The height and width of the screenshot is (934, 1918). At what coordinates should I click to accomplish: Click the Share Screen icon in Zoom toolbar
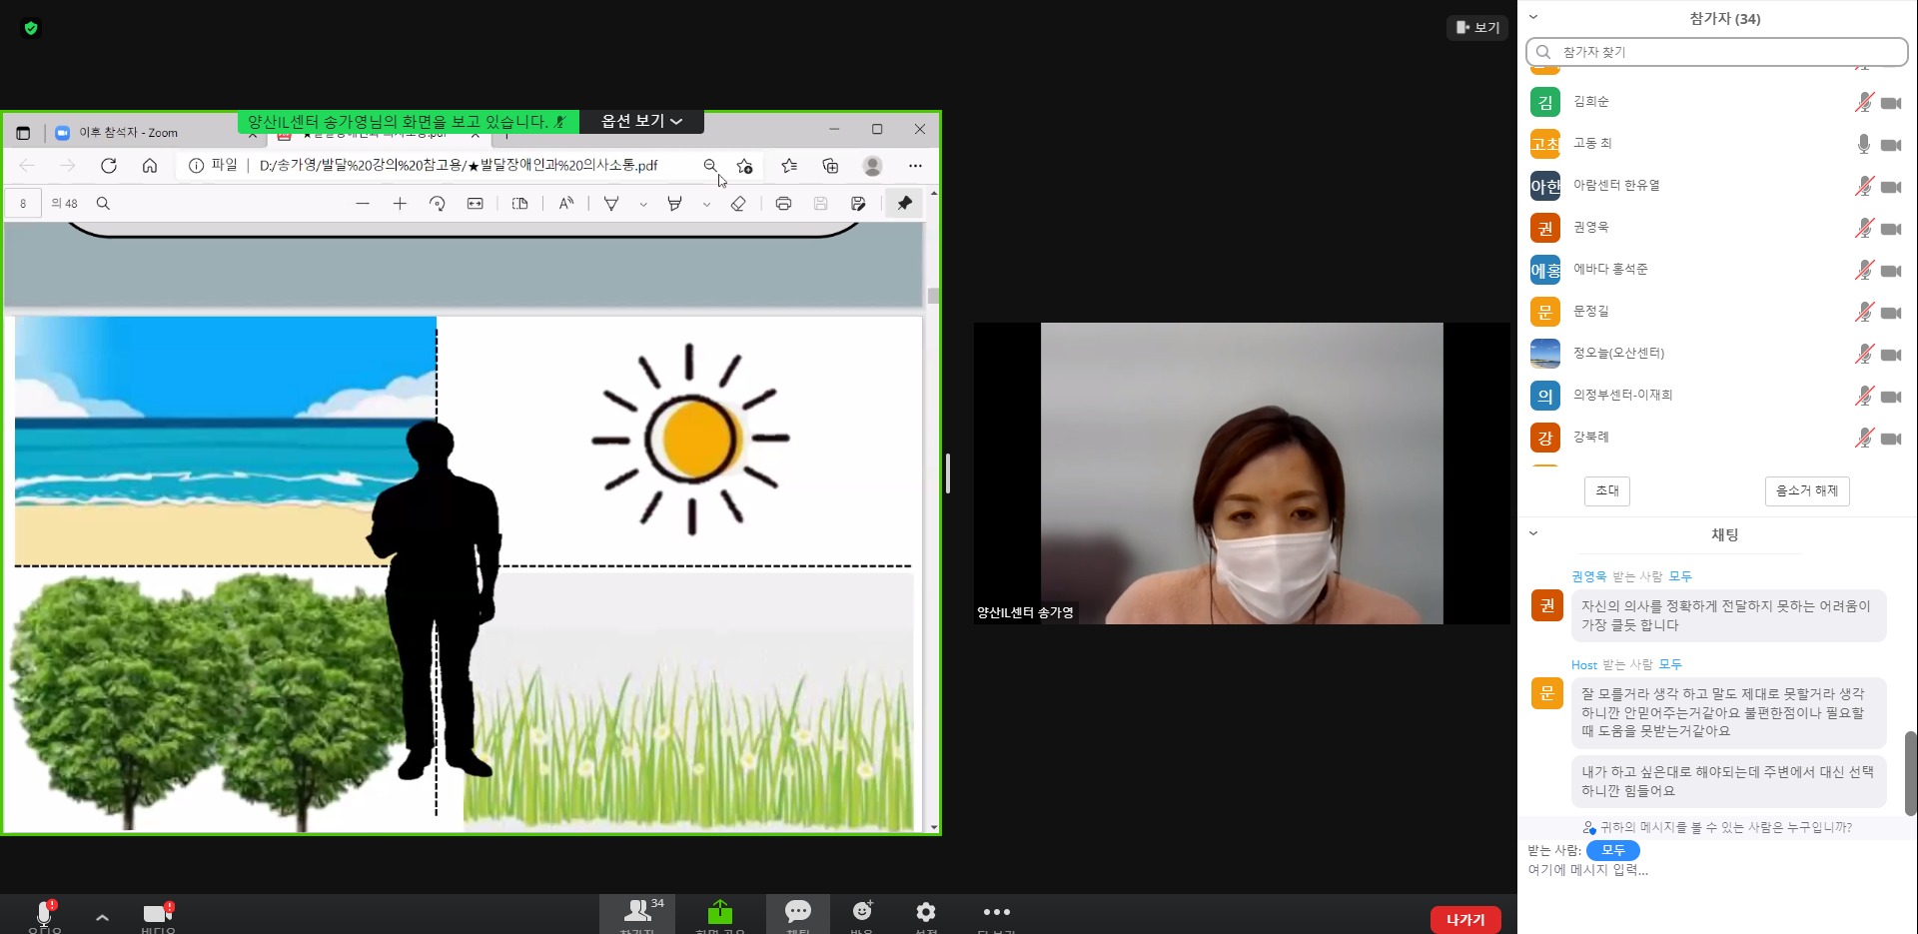719,913
